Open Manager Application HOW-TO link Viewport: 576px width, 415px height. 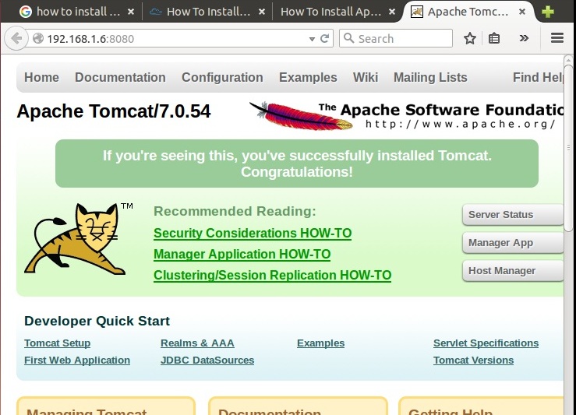coord(242,254)
